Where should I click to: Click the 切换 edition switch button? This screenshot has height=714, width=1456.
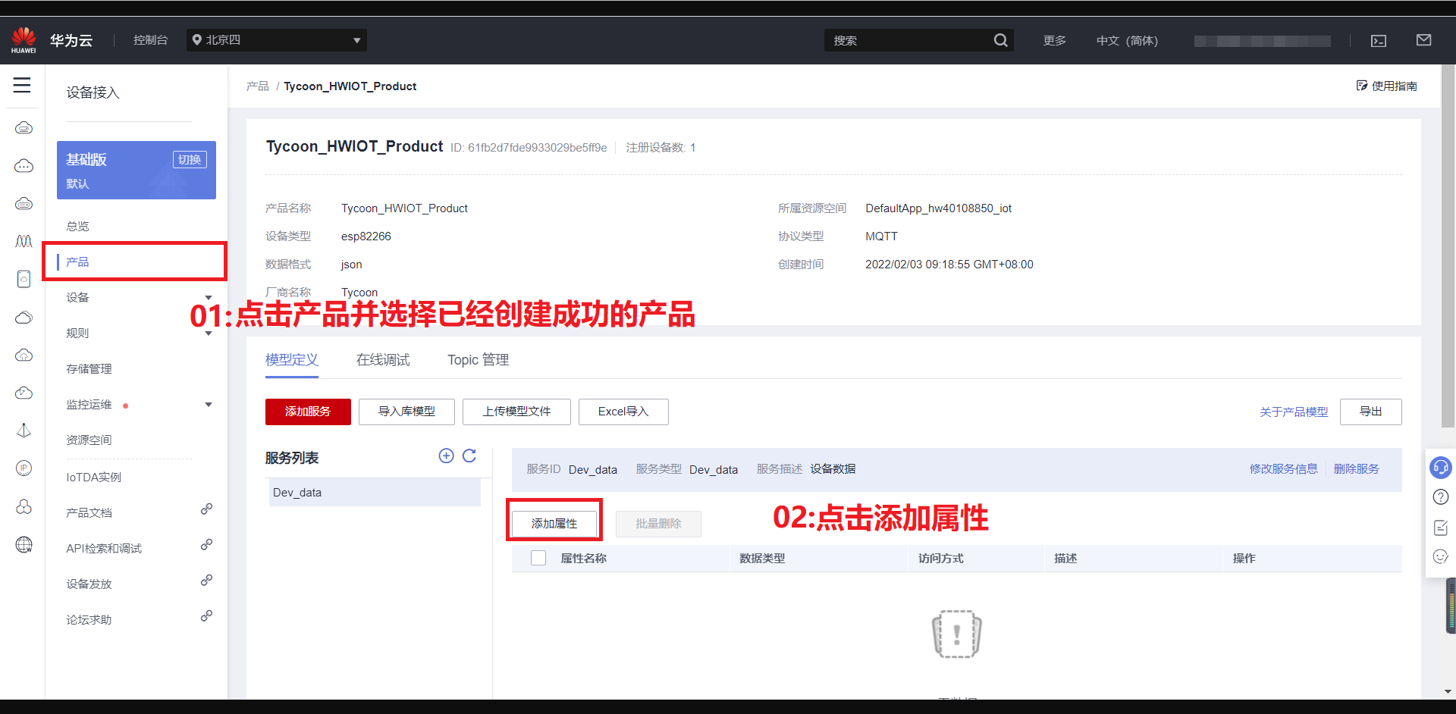click(x=190, y=159)
